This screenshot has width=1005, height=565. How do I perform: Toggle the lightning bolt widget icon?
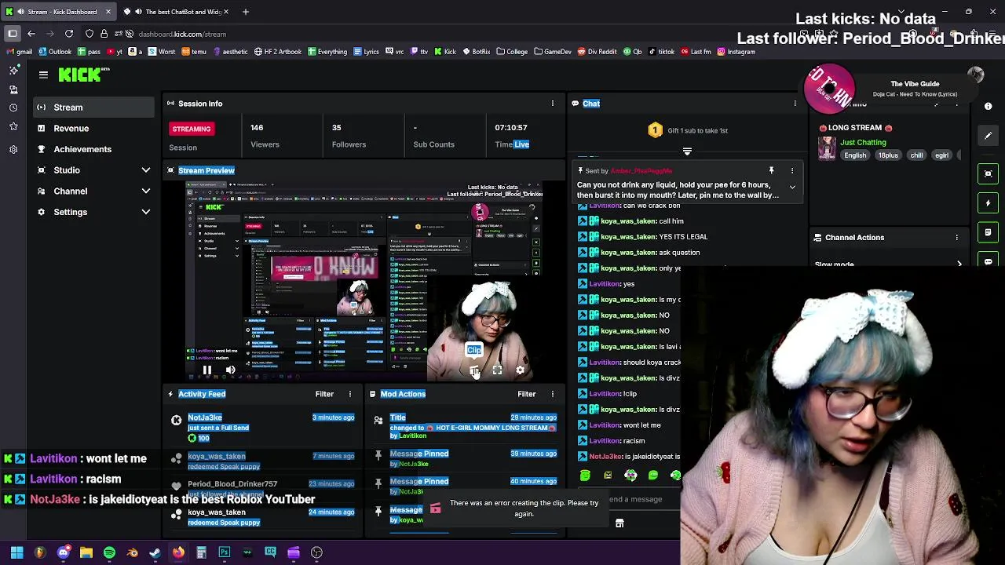click(989, 203)
